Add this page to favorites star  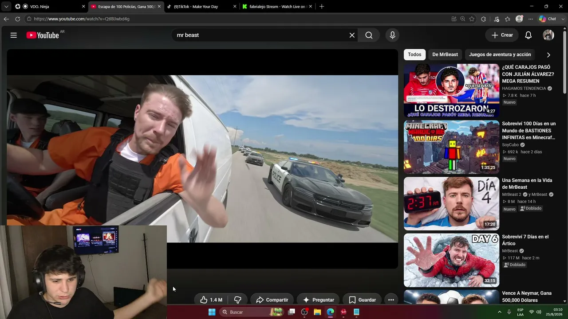click(x=472, y=19)
